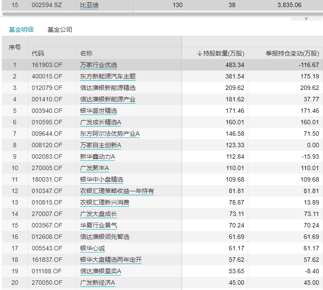Image resolution: width=323 pixels, height=290 pixels.
Task: Open fund link 华夏行业景气
Action: pos(99,225)
